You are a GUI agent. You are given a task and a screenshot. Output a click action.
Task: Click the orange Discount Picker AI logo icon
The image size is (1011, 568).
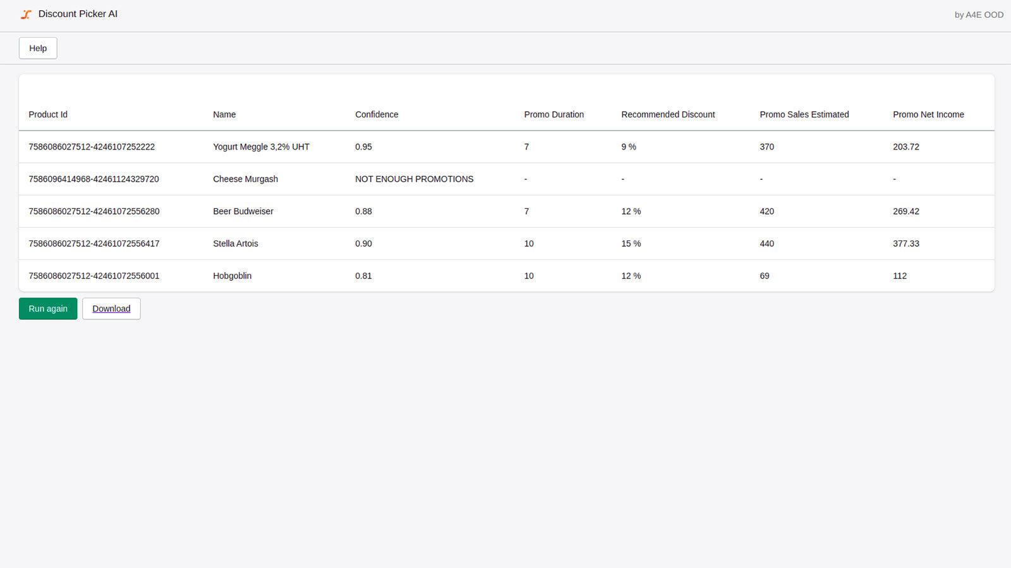pyautogui.click(x=25, y=13)
